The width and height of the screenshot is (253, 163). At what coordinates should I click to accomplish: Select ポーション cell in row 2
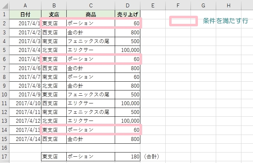[x=91, y=23]
